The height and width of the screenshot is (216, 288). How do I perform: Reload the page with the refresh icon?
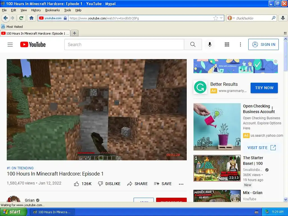(21, 18)
